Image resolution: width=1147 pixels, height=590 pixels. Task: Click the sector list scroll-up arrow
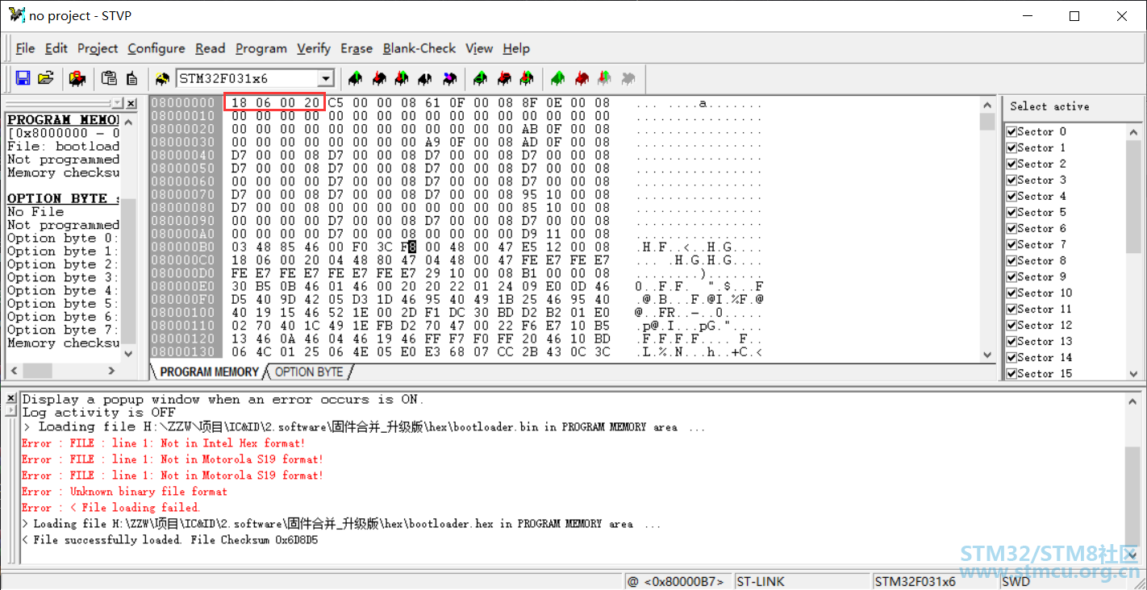[x=1133, y=131]
